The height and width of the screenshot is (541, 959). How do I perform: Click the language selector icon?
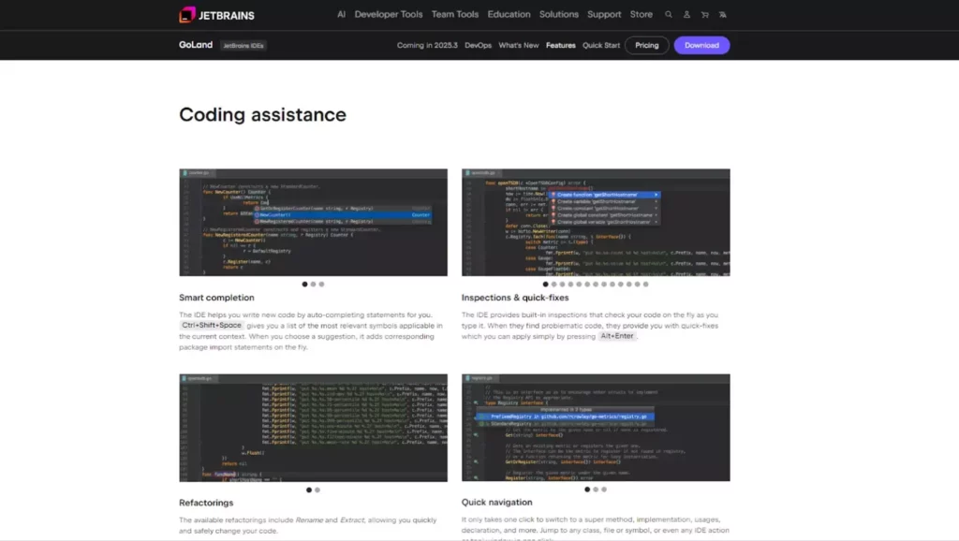tap(723, 15)
